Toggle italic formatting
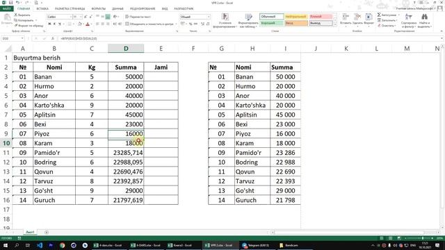Image resolution: width=445 pixels, height=250 pixels. click(x=54, y=24)
